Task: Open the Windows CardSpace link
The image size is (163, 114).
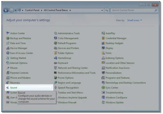Action: (x=116, y=98)
